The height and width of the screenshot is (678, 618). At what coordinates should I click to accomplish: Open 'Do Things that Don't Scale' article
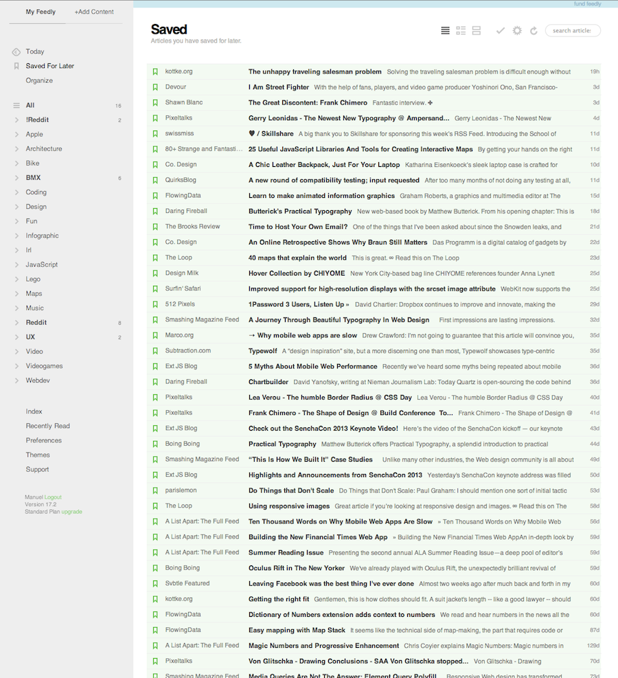(x=291, y=490)
